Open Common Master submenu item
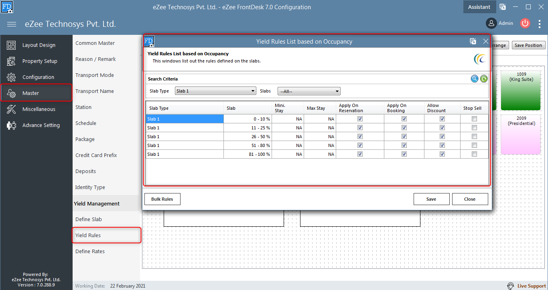The image size is (548, 290). click(95, 43)
